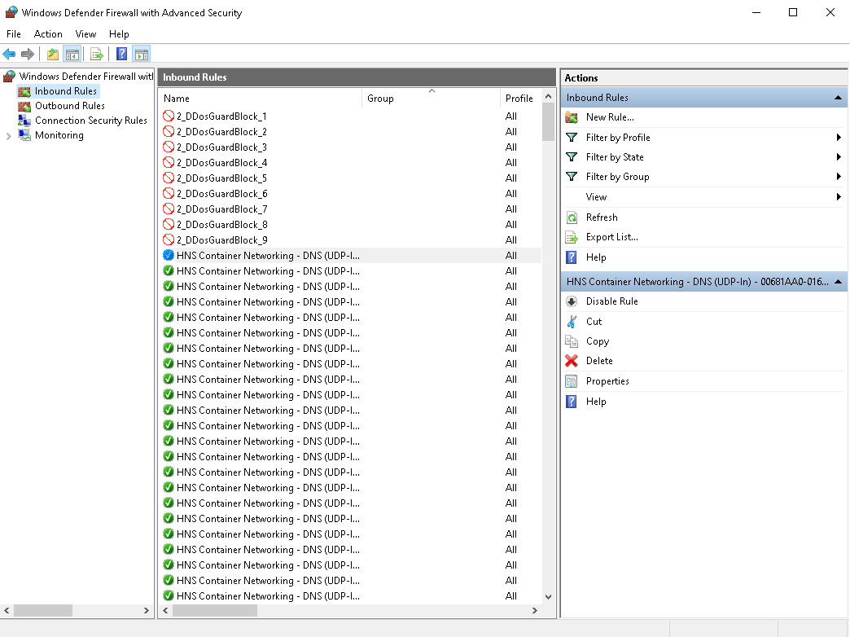Click the Refresh action
This screenshot has width=850, height=637.
(602, 217)
